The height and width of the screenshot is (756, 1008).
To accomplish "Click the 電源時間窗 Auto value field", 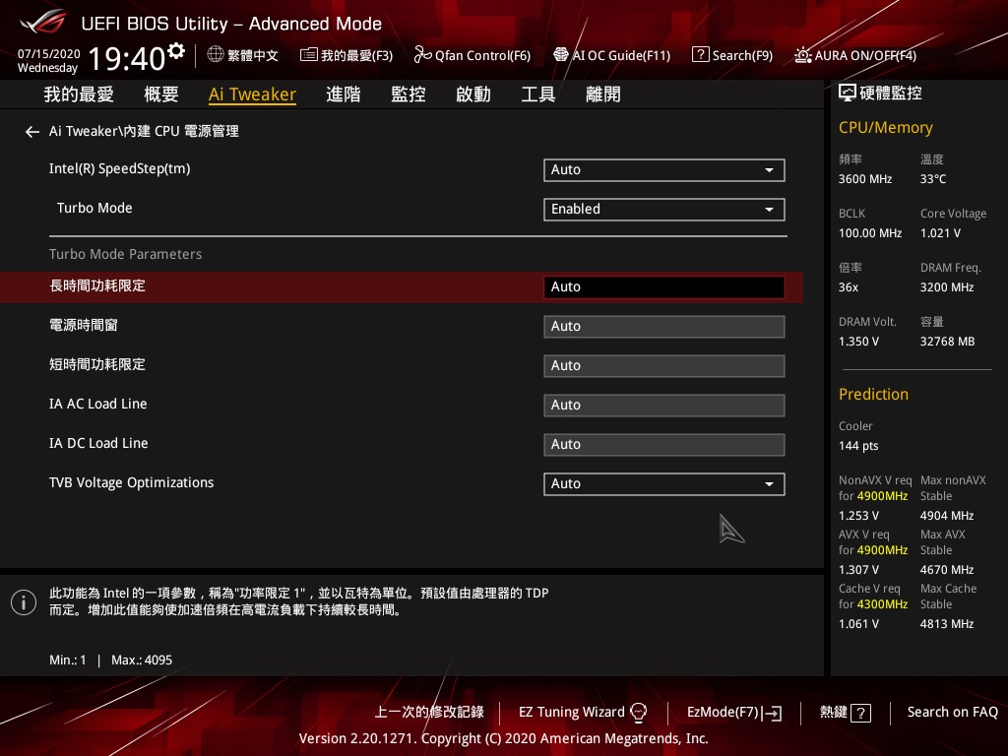I will click(664, 327).
